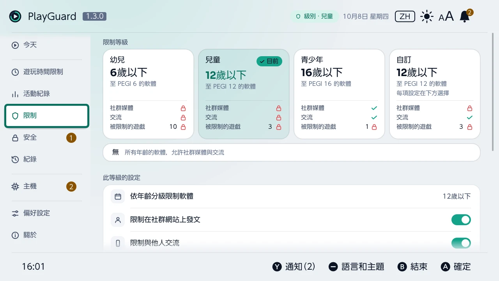Click 語言和主題 footer button

click(x=356, y=267)
